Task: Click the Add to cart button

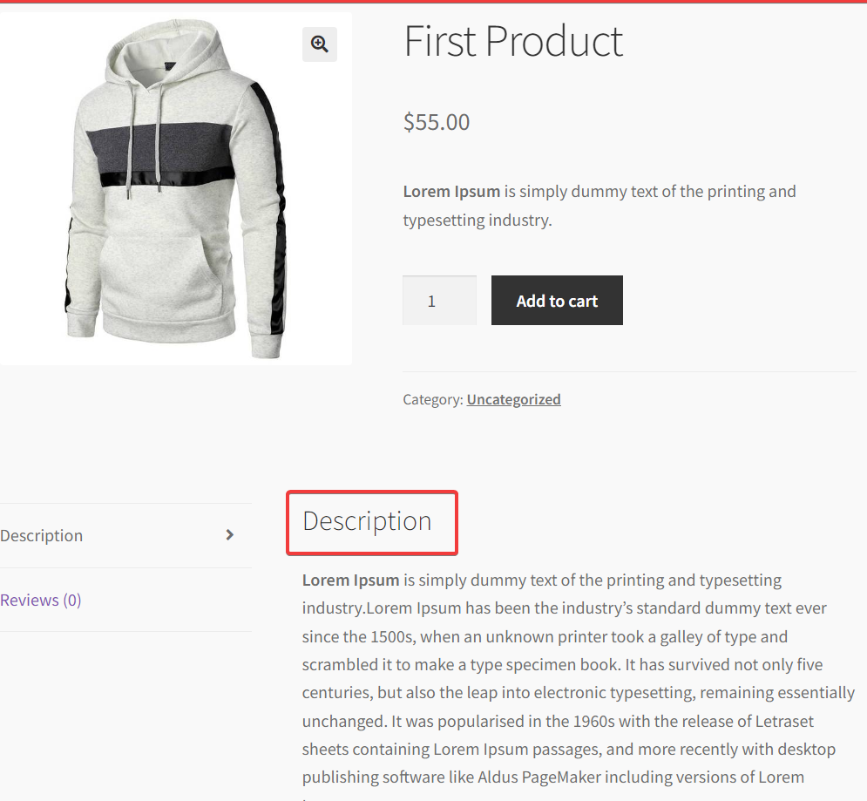Action: 556,300
